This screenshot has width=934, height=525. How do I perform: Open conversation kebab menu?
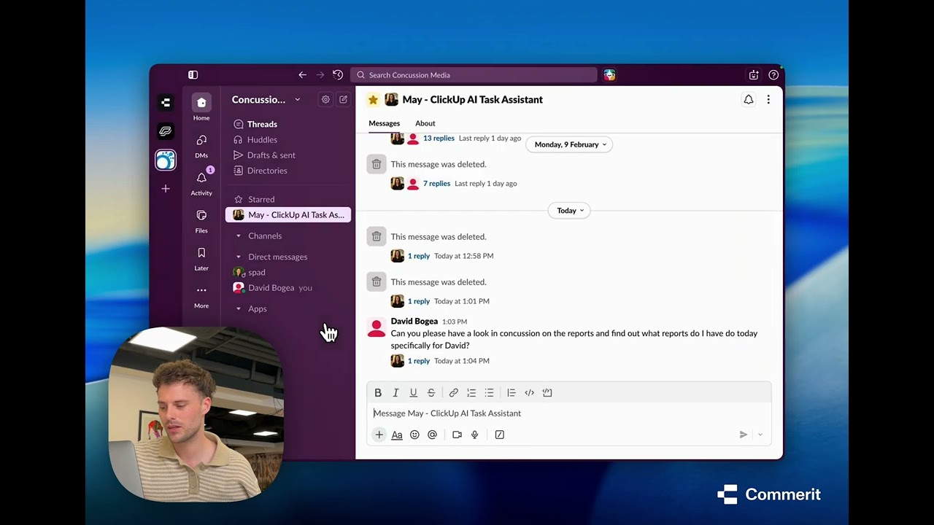click(768, 100)
